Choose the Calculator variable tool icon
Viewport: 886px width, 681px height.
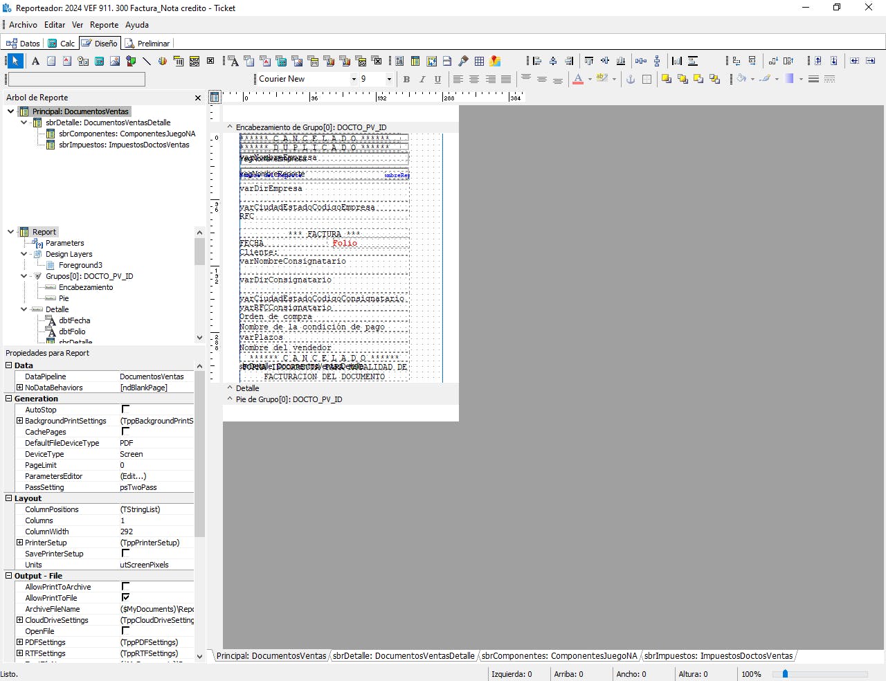pyautogui.click(x=99, y=61)
